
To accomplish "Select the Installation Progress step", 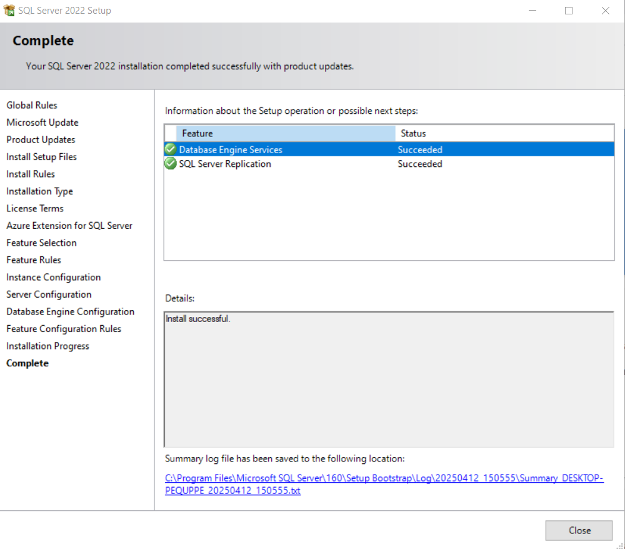I will point(48,346).
